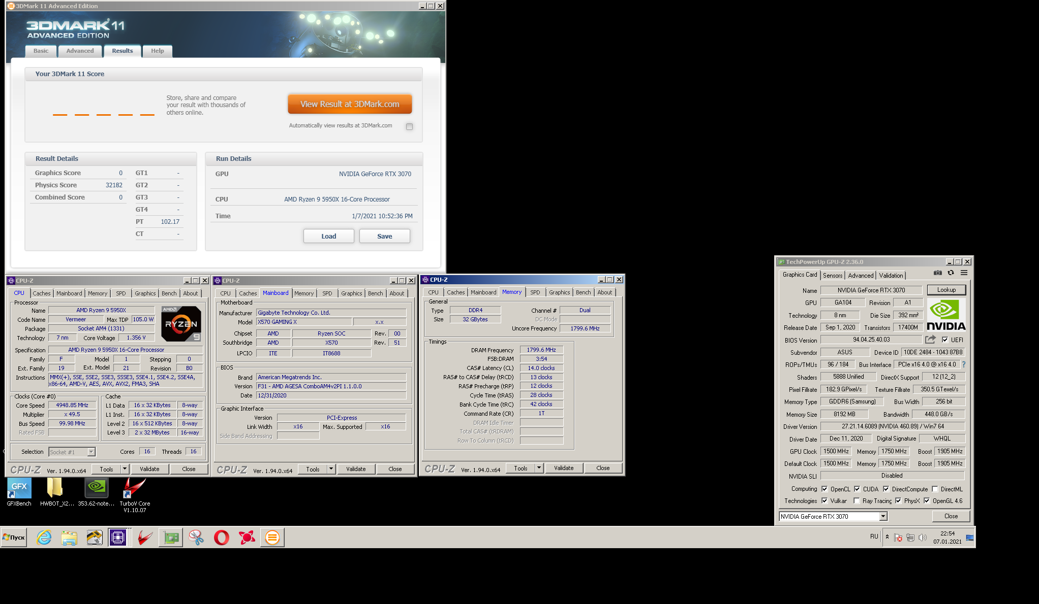The width and height of the screenshot is (1039, 604).
Task: Toggle the DirectML checkbox
Action: click(935, 489)
